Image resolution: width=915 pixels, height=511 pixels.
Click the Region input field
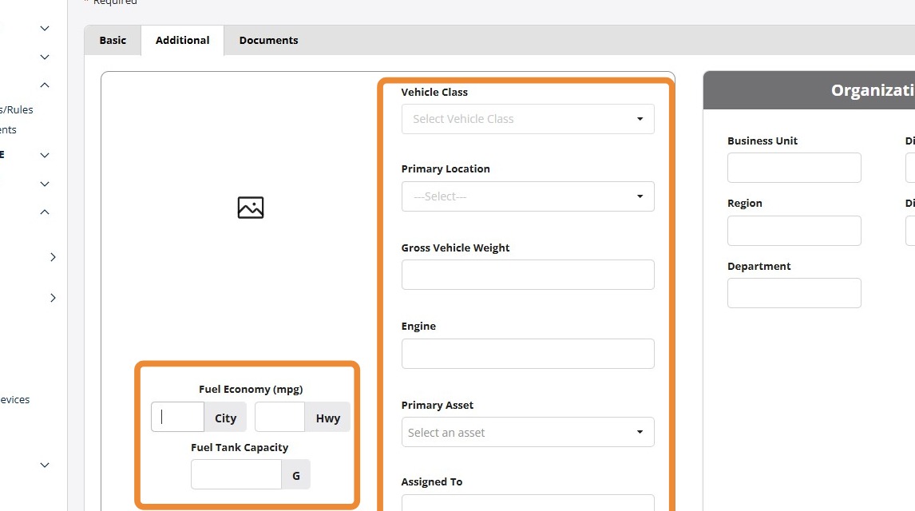coord(794,231)
